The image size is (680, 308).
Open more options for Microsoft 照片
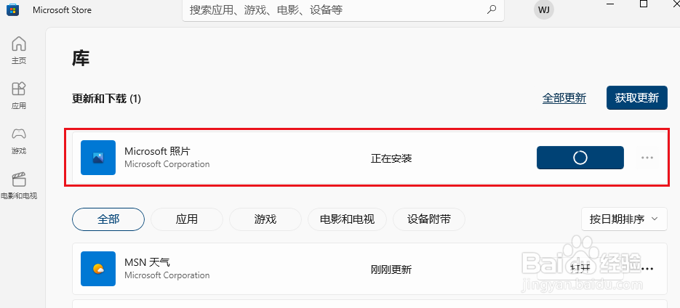pos(647,158)
